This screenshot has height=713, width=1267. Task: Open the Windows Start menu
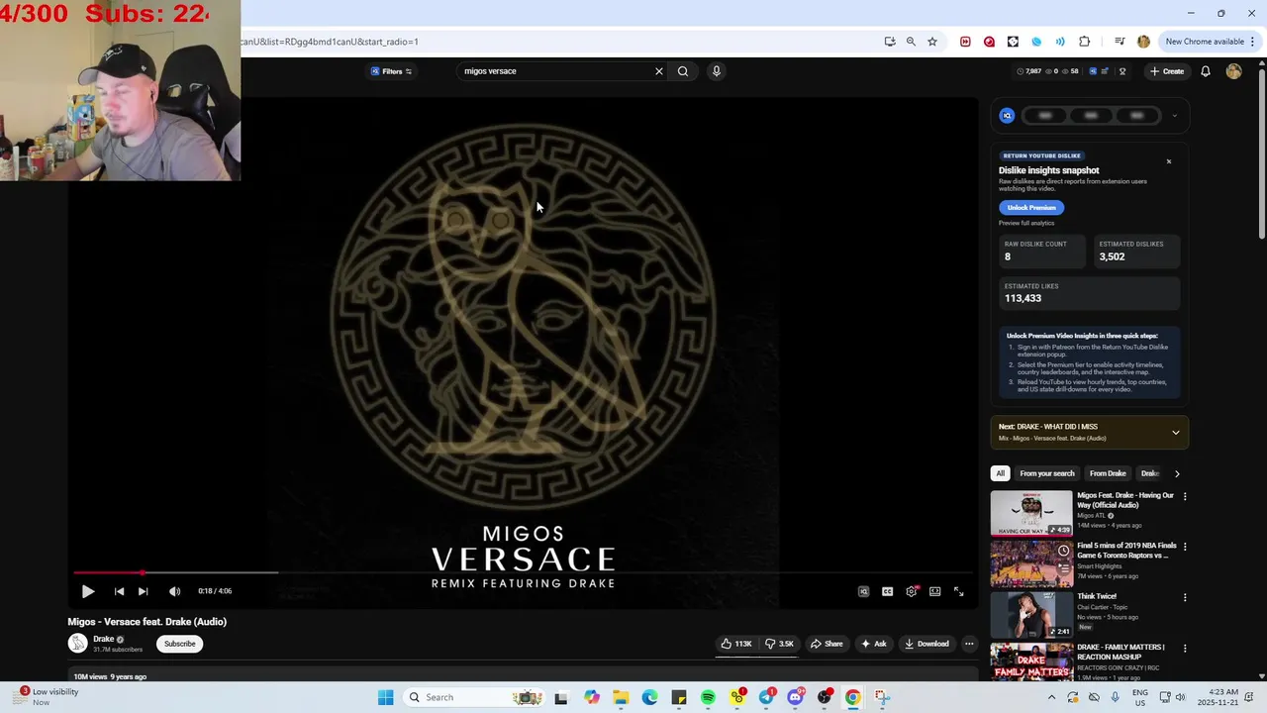tap(385, 697)
